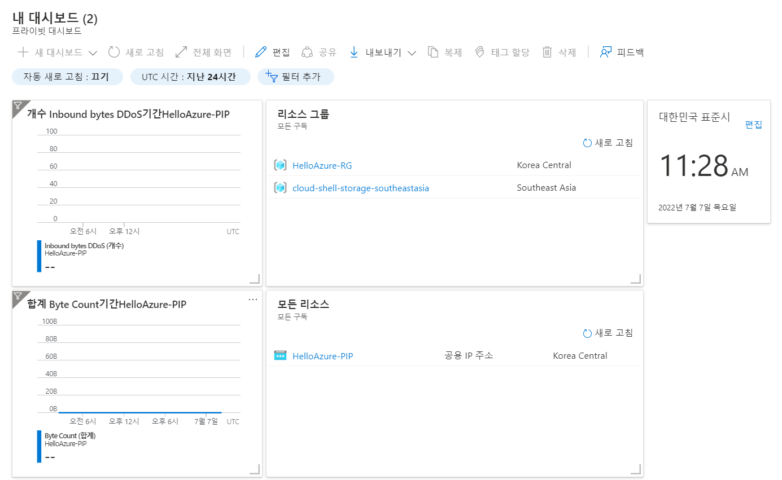Viewport: 782px width, 480px height.
Task: Click the Southeast Asia location text
Action: (547, 188)
